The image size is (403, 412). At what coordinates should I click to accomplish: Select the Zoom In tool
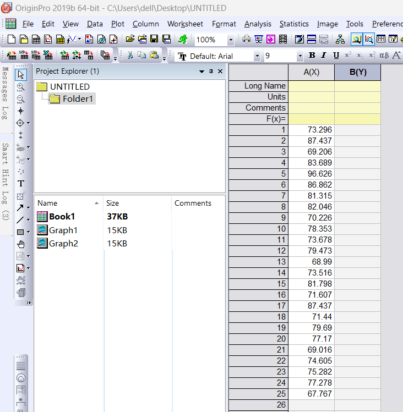click(x=21, y=87)
